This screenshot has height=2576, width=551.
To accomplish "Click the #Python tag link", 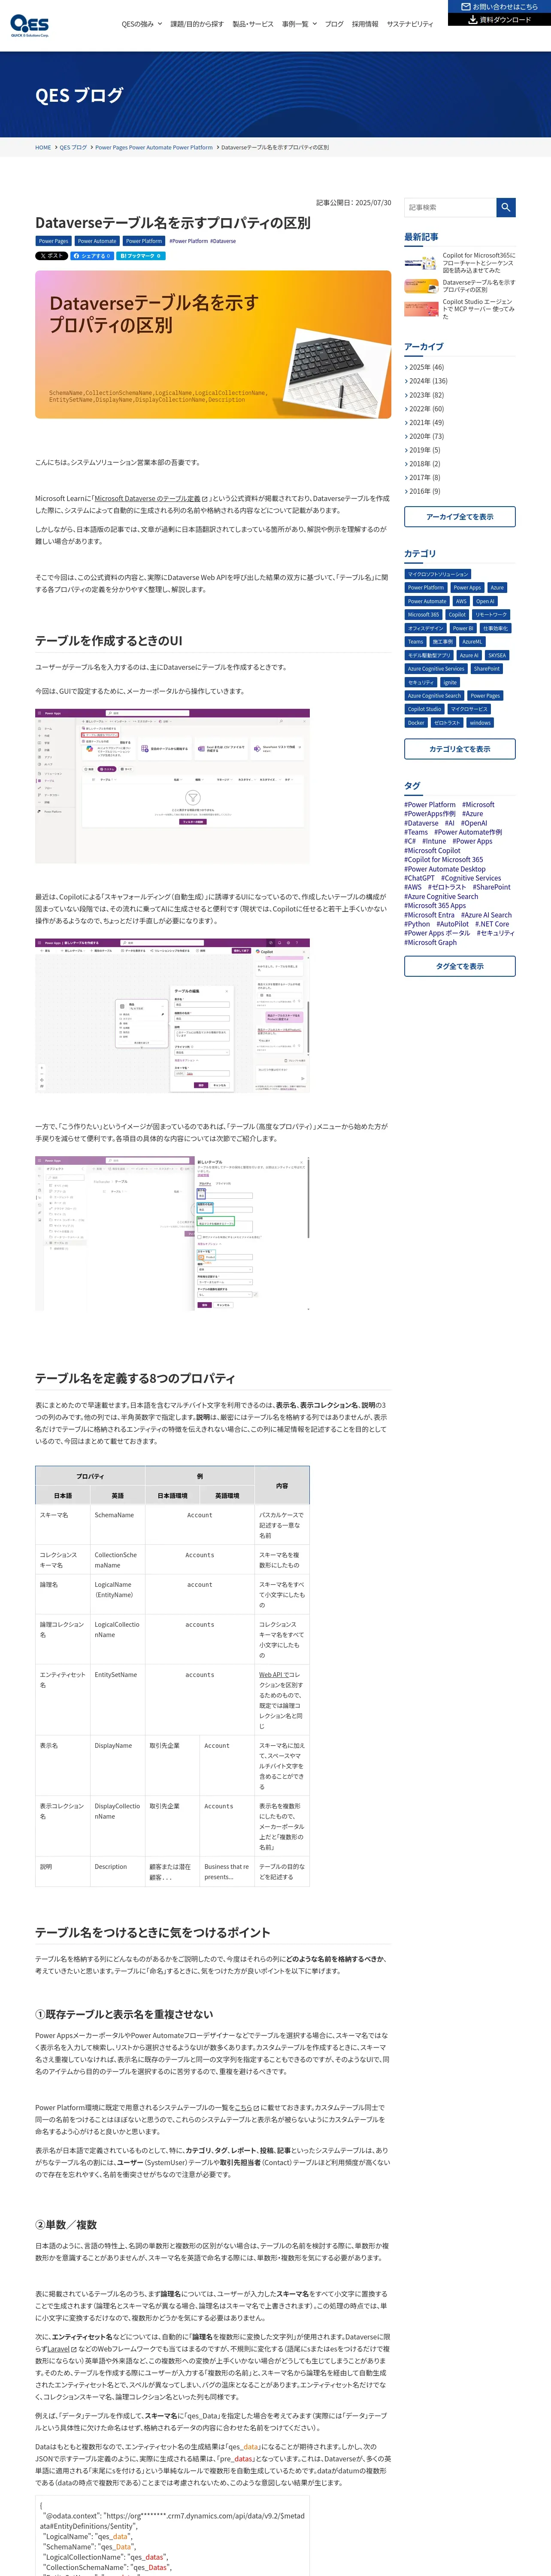I will pyautogui.click(x=418, y=924).
